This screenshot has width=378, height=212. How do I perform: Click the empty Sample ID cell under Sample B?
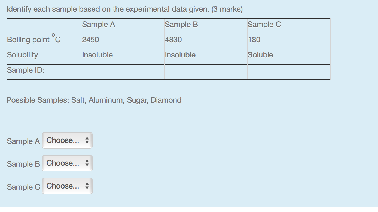point(206,72)
